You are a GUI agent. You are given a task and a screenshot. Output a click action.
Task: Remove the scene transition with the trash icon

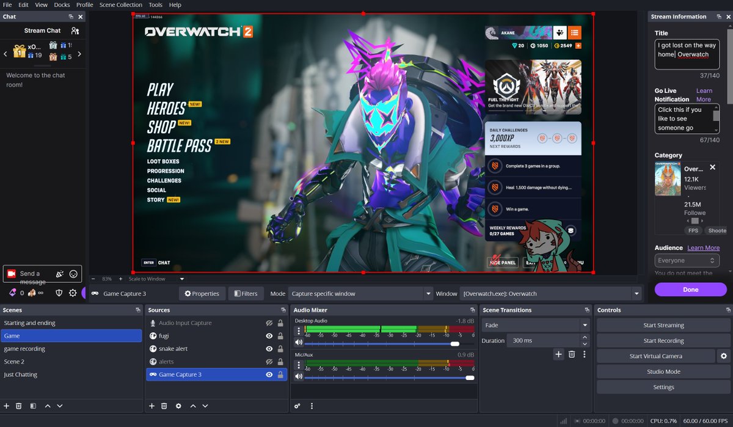pyautogui.click(x=572, y=354)
